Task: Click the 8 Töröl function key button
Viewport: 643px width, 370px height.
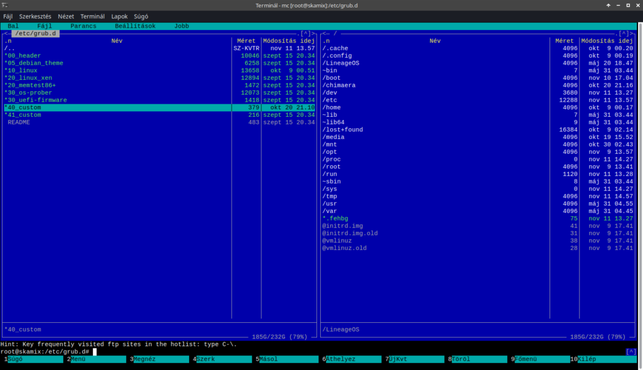Action: pyautogui.click(x=477, y=359)
